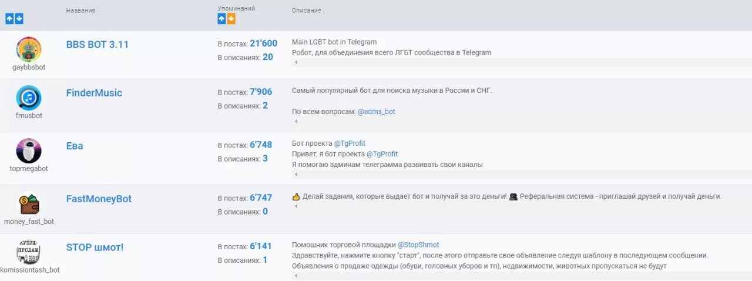Click the Название column header
This screenshot has height=281, width=752.
click(x=80, y=11)
